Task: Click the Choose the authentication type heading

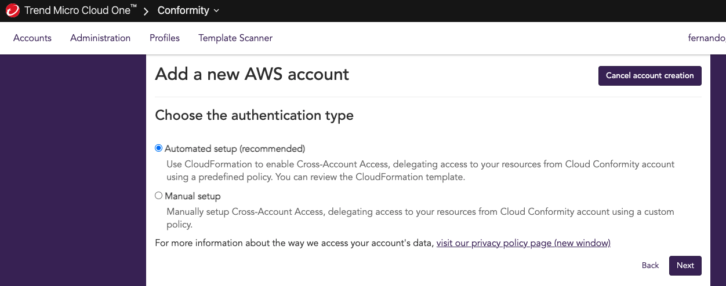Action: pyautogui.click(x=255, y=115)
